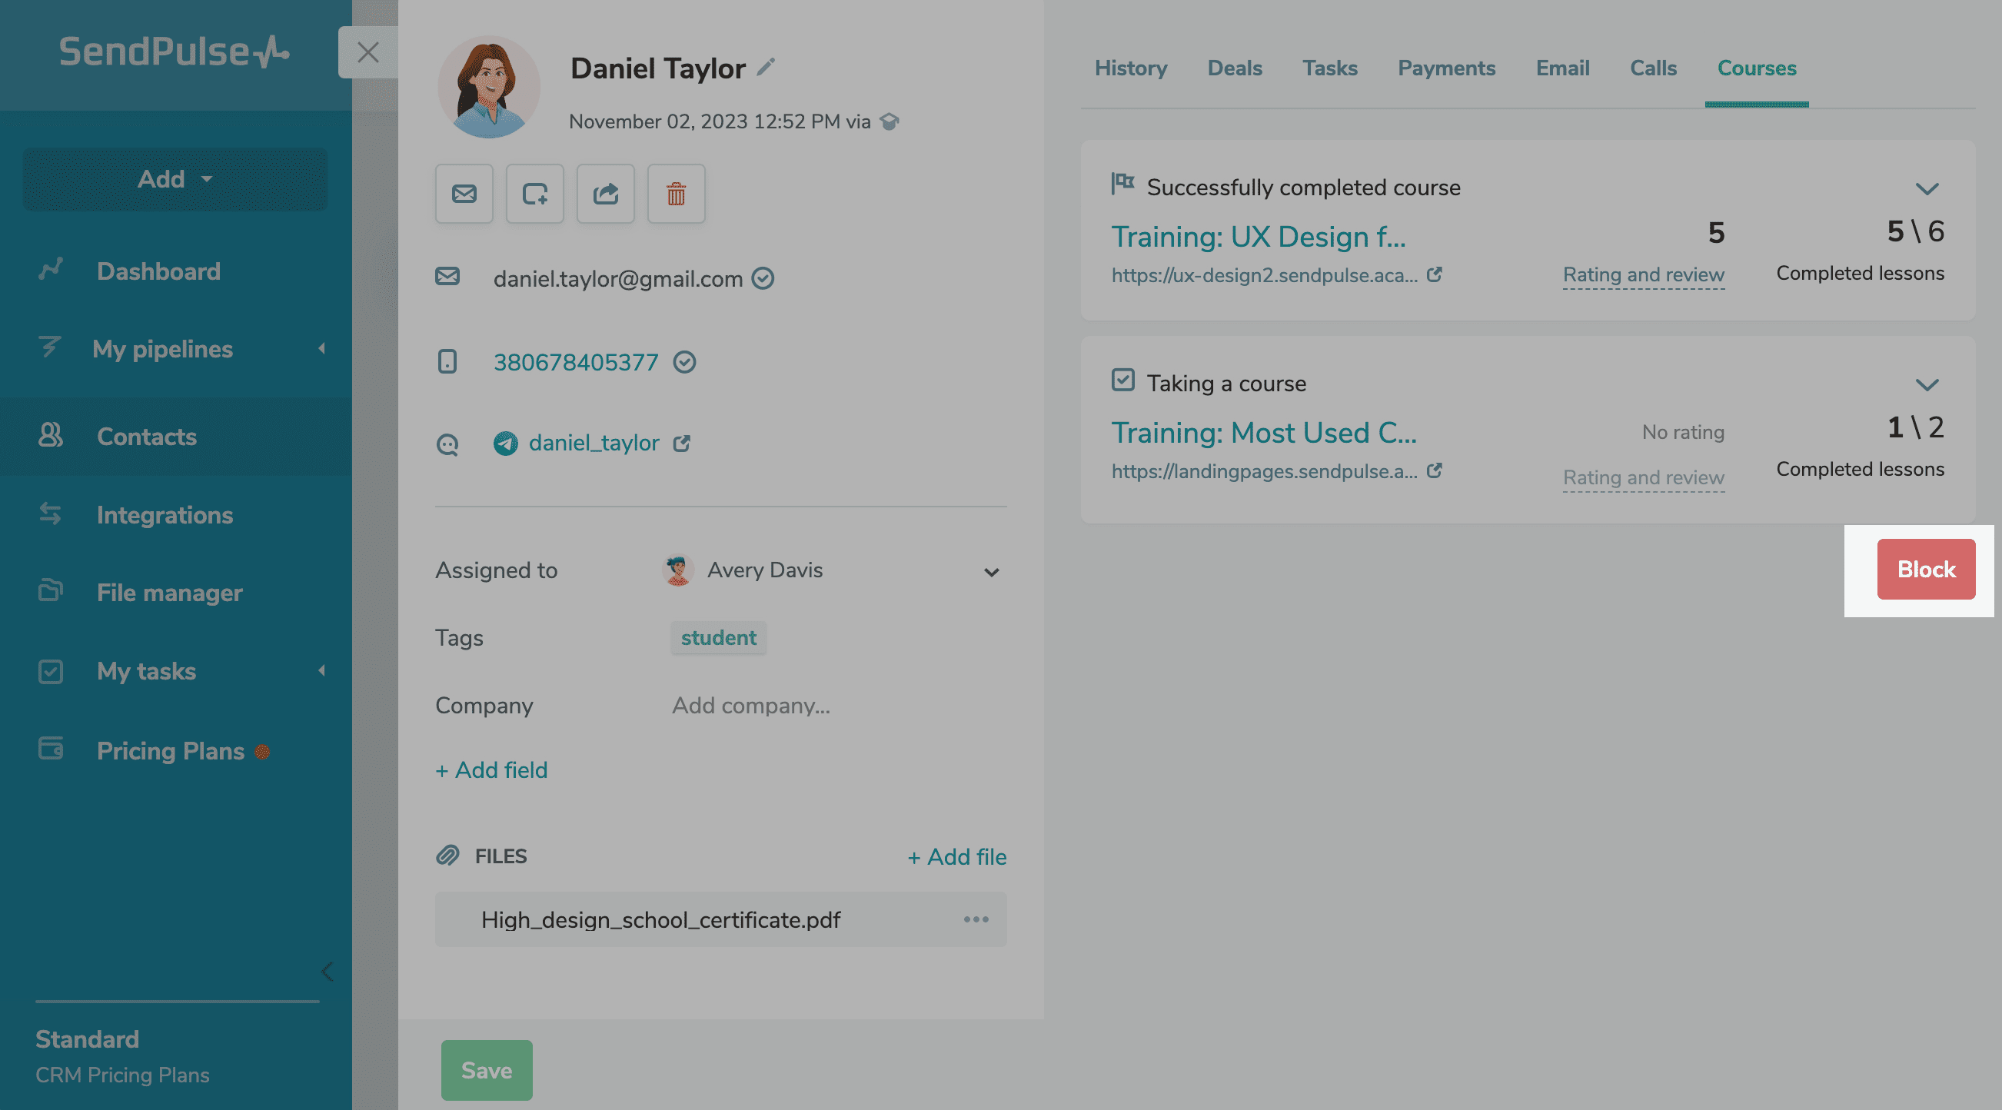The width and height of the screenshot is (2002, 1110).
Task: Open Telegram profile external link icon
Action: (682, 443)
